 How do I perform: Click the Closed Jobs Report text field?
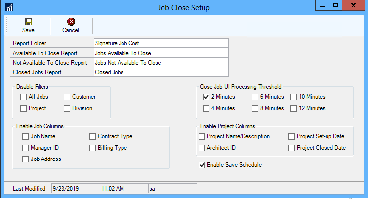click(161, 72)
